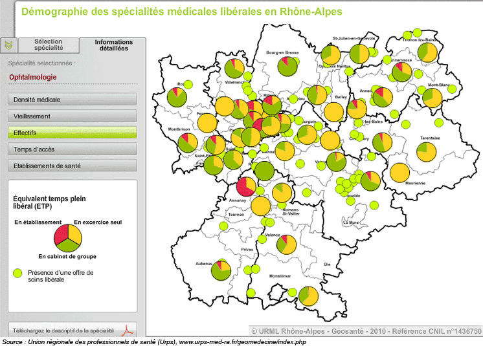Viewport: 483px width, 346px height.
Task: Open the Informations détaillées tab
Action: point(113,45)
